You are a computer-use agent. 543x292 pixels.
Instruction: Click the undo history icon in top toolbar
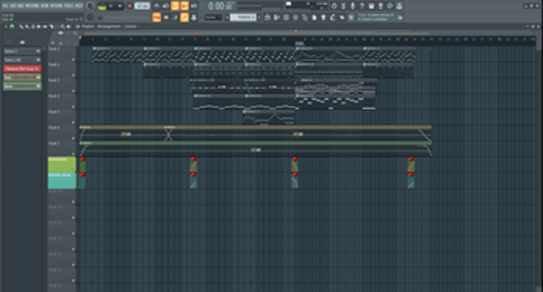point(334,6)
